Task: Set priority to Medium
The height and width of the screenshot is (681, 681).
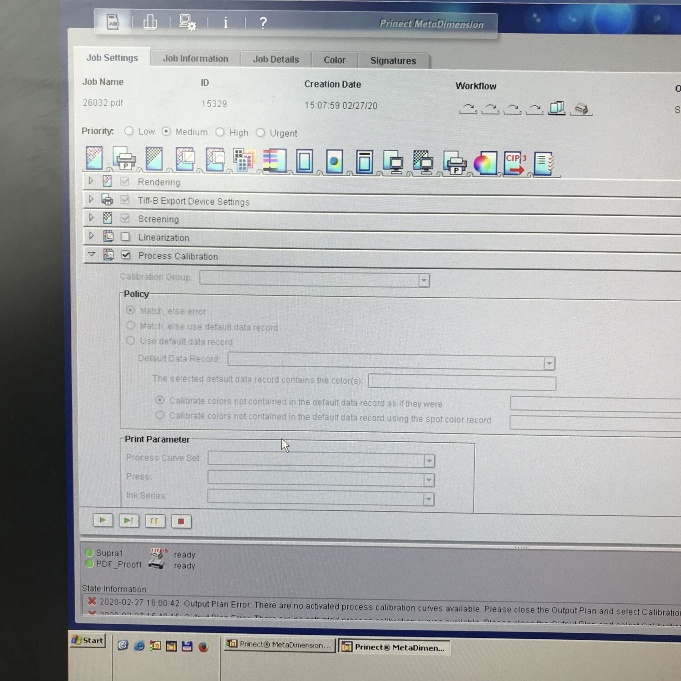Action: pyautogui.click(x=166, y=131)
